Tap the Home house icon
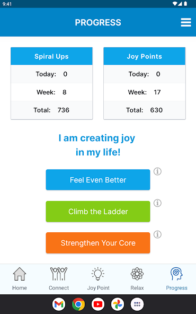This screenshot has width=196, height=314. pos(20,274)
